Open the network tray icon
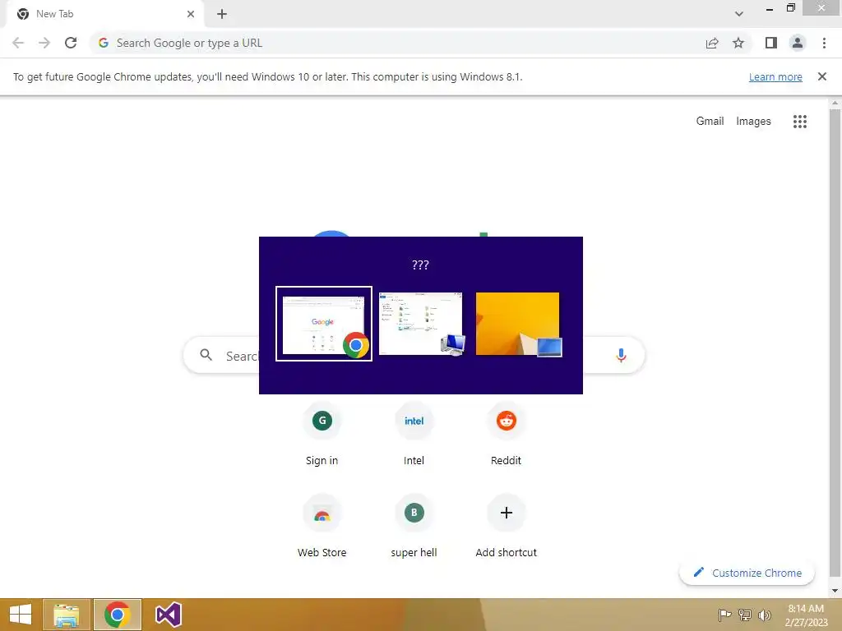Screen dimensions: 842x631 click(745, 615)
